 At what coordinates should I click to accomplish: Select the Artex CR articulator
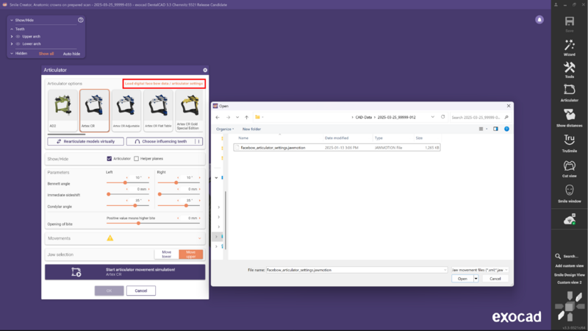point(94,110)
